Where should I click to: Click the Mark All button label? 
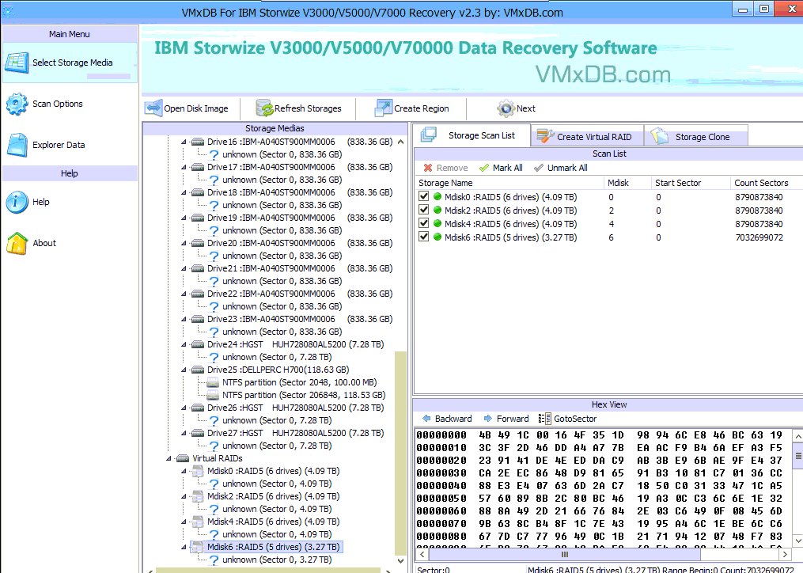click(x=507, y=168)
